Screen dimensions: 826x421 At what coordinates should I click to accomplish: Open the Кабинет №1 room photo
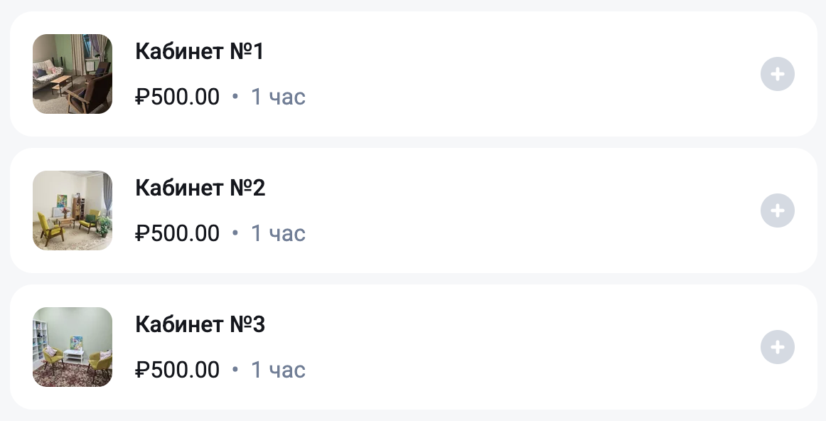(73, 74)
